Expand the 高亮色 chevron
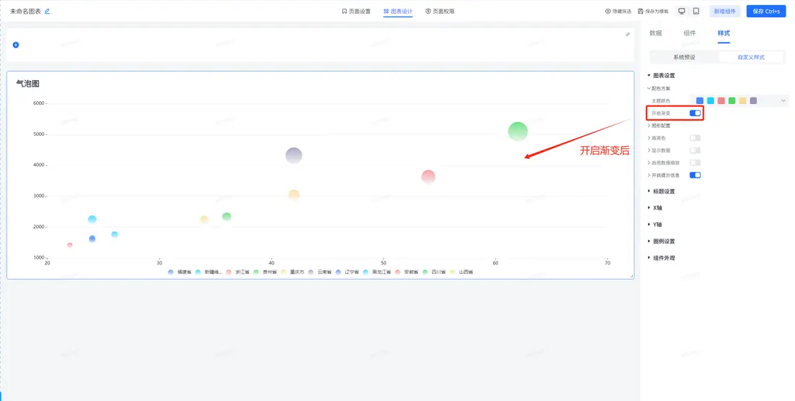 649,138
